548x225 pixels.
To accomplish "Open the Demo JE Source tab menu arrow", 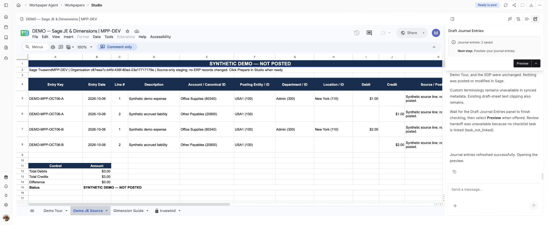I will [x=106, y=211].
